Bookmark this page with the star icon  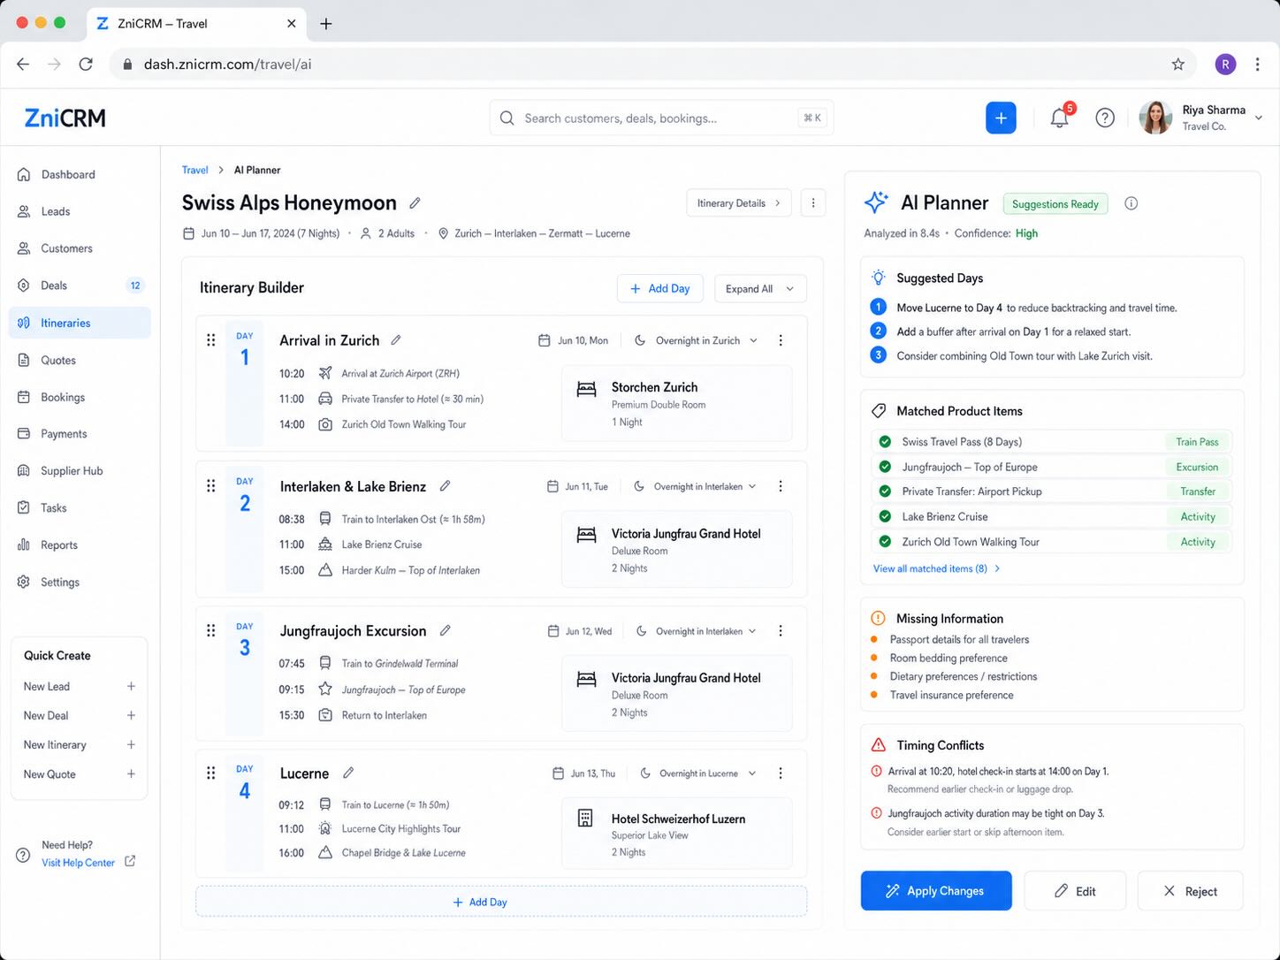(x=1177, y=65)
